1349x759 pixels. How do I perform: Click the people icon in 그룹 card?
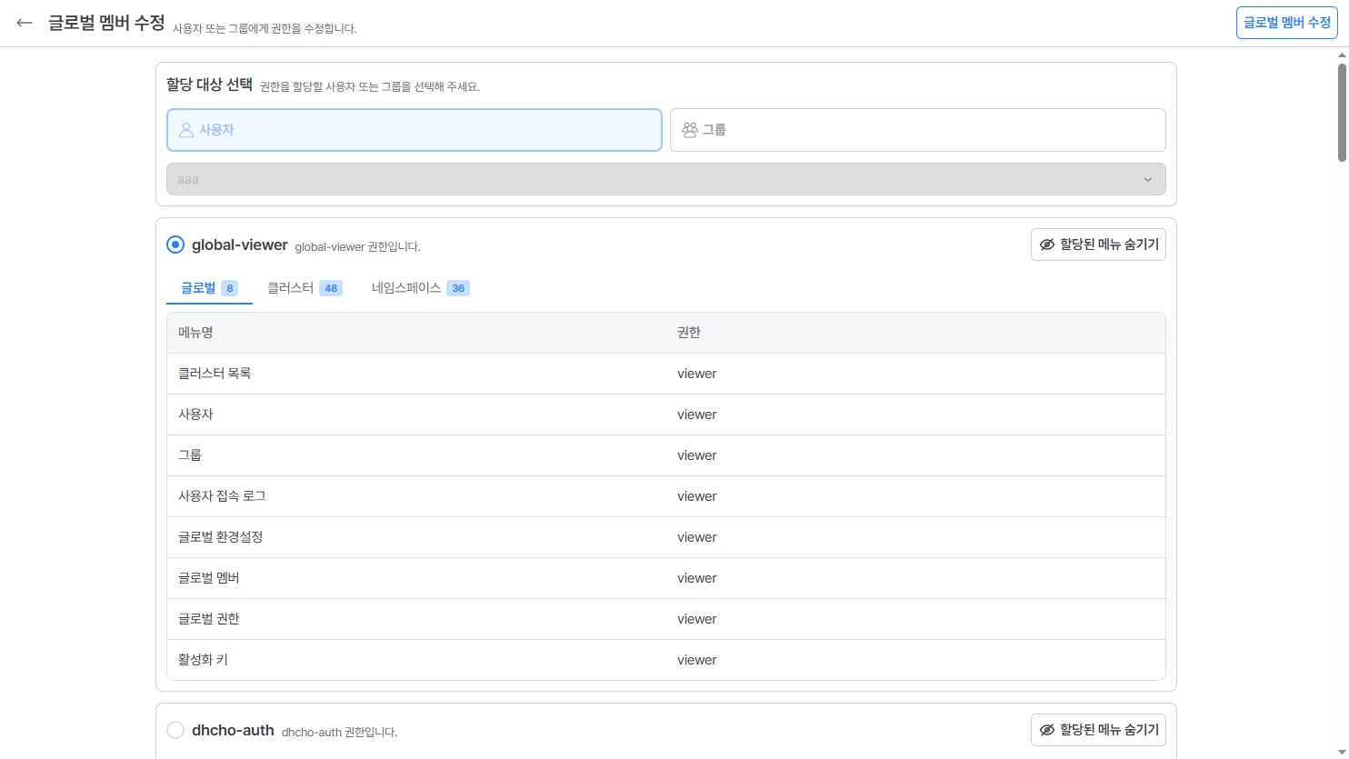pos(690,130)
